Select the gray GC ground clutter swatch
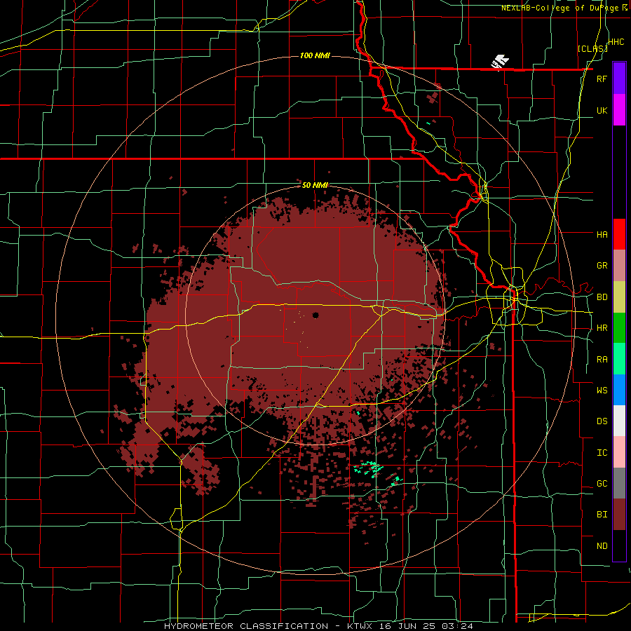The image size is (631, 631). click(x=619, y=483)
